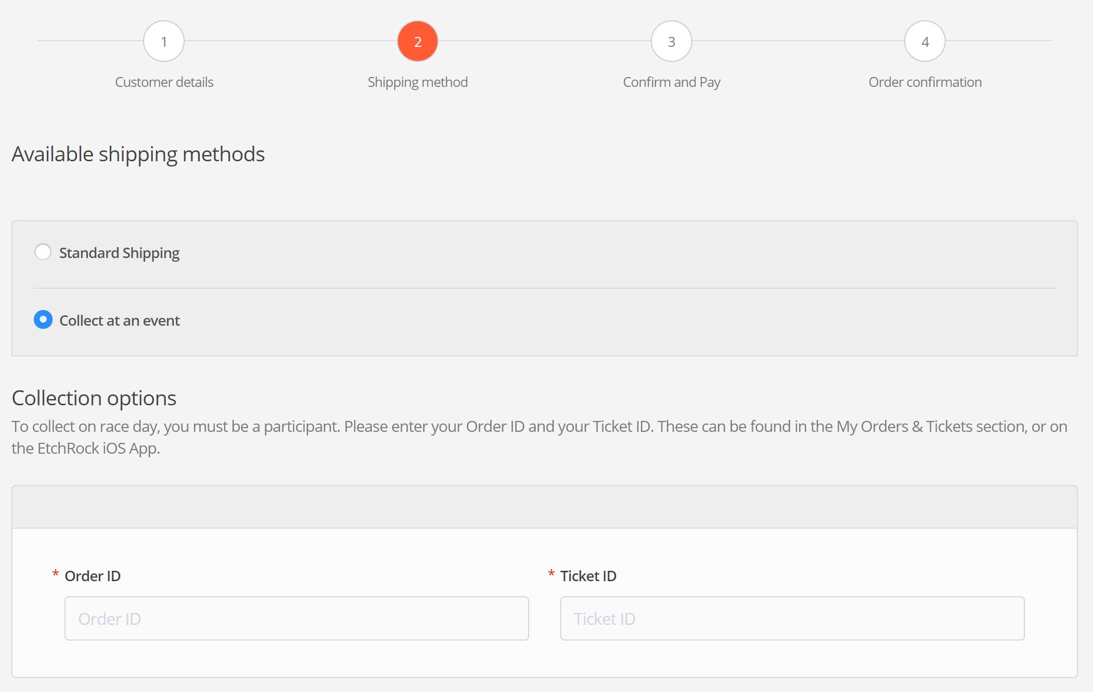Select the Standard Shipping radio button
This screenshot has width=1093, height=692.
pos(43,252)
